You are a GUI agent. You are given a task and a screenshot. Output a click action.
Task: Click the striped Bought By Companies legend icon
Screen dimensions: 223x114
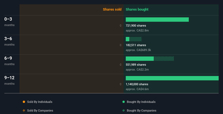[124, 110]
